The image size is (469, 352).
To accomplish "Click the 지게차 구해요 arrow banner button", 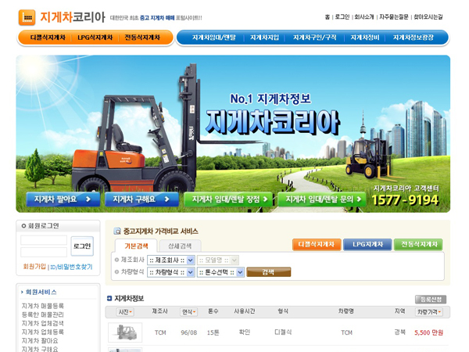I will (141, 199).
